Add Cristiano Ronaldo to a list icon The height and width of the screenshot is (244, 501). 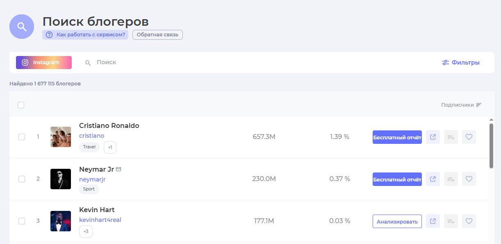pyautogui.click(x=451, y=137)
